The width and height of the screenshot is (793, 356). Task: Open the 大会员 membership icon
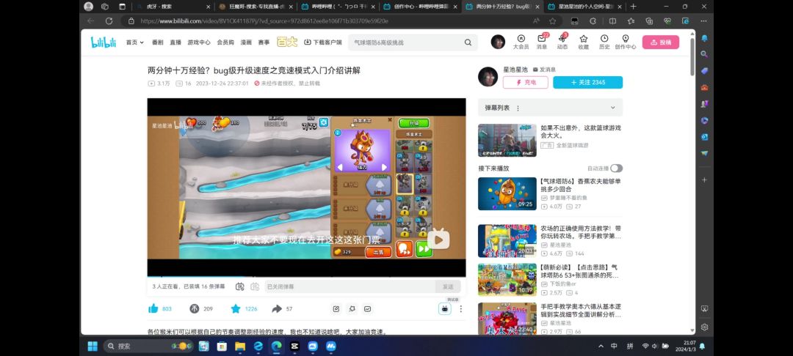point(521,42)
